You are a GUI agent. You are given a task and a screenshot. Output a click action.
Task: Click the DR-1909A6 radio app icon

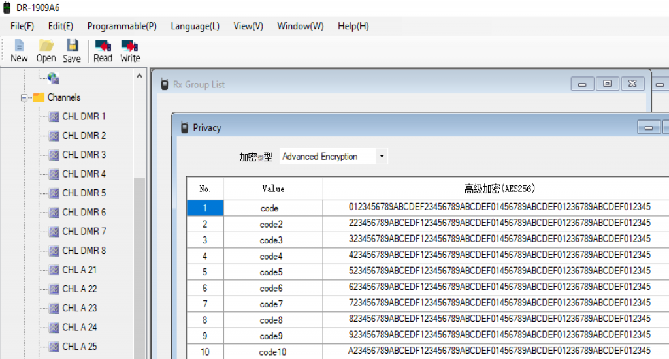[7, 7]
